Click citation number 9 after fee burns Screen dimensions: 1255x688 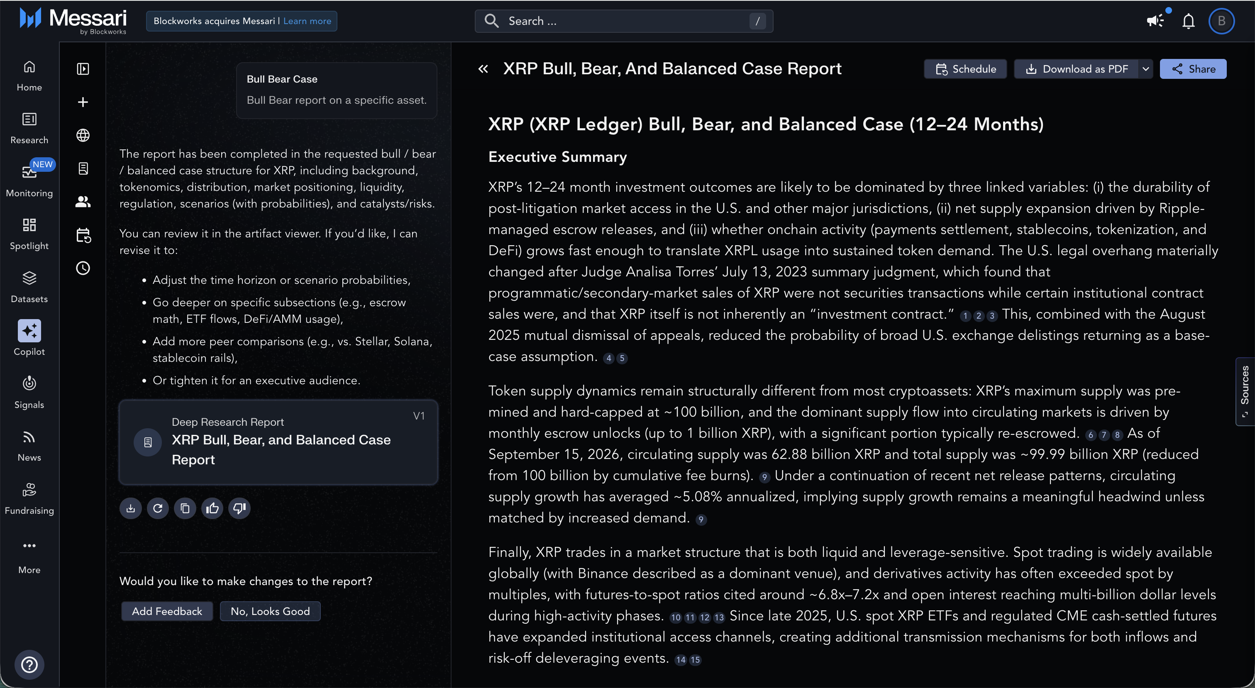pyautogui.click(x=764, y=477)
